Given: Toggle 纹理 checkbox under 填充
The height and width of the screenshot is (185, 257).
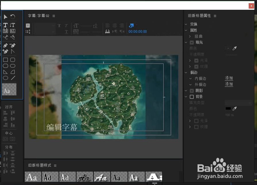Looking at the screenshot, I should pyautogui.click(x=196, y=67).
